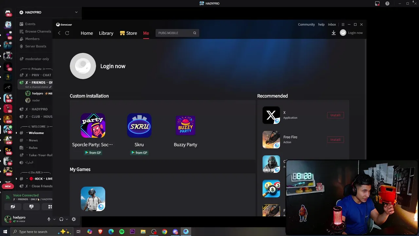Open Buzzy Party app icon
Viewport: 419px width, 236px height.
185,125
